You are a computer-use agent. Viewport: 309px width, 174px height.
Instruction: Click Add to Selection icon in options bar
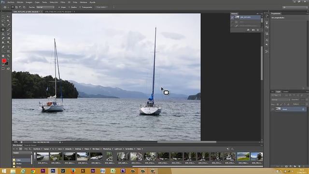tap(16, 7)
